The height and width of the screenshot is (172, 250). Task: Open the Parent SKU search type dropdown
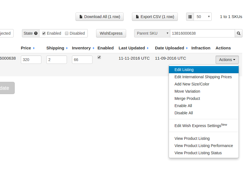(x=152, y=33)
